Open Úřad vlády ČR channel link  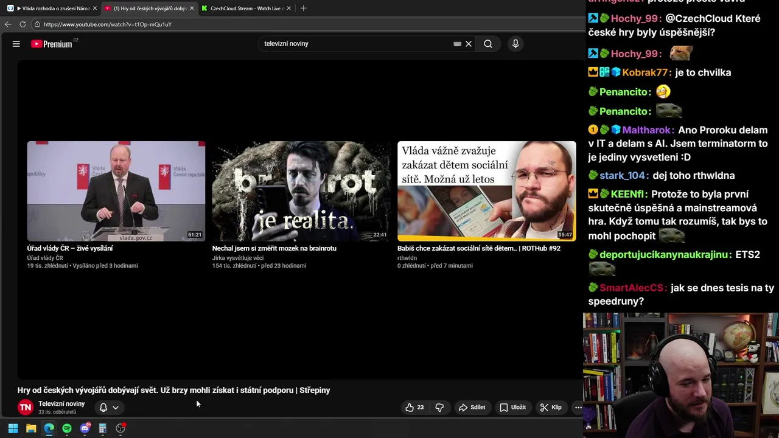(x=45, y=258)
